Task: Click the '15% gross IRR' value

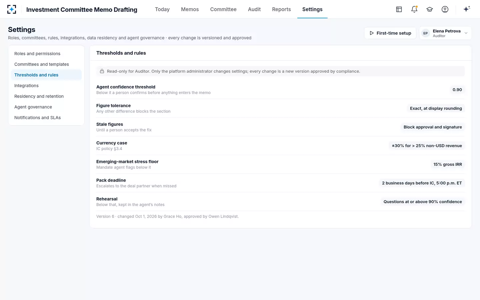Action: (448, 164)
